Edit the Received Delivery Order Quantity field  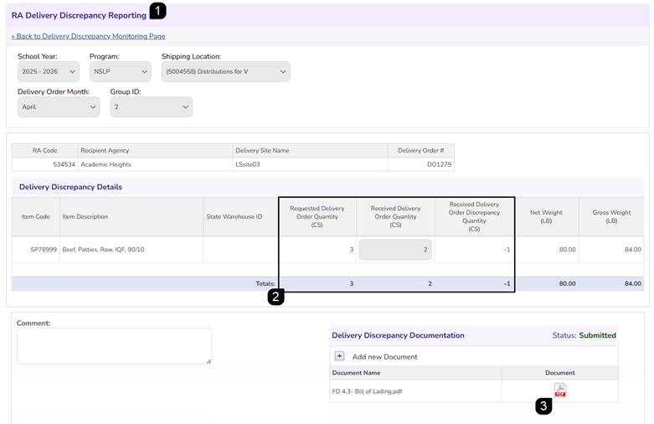click(x=395, y=250)
